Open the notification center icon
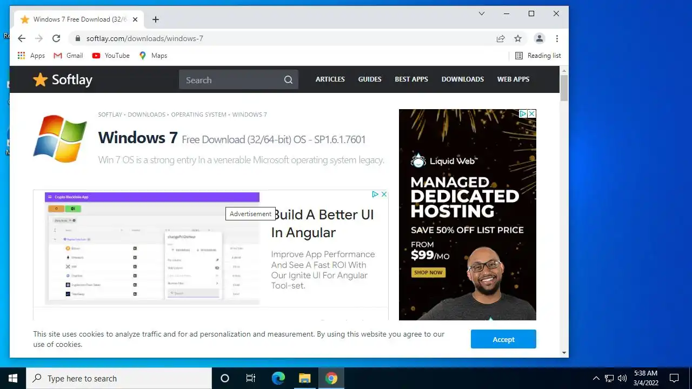The height and width of the screenshot is (389, 692). point(674,378)
